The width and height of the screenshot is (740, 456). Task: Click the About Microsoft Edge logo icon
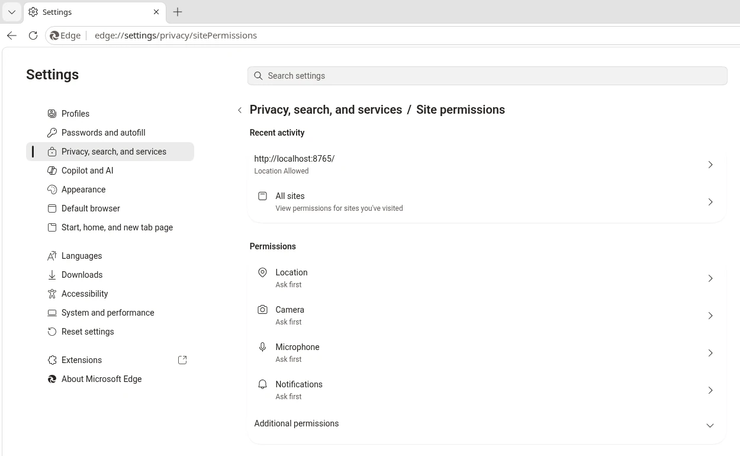pos(52,379)
